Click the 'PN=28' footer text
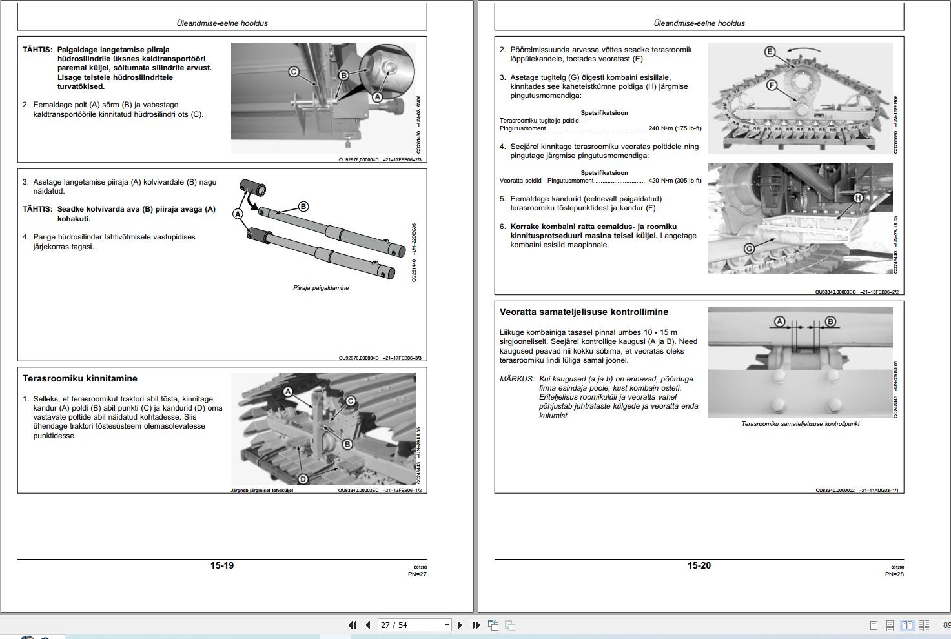This screenshot has width=951, height=639. tap(894, 574)
